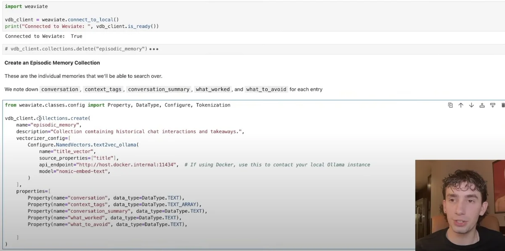Insert a new cell below
505x251 pixels.
tap(492, 105)
